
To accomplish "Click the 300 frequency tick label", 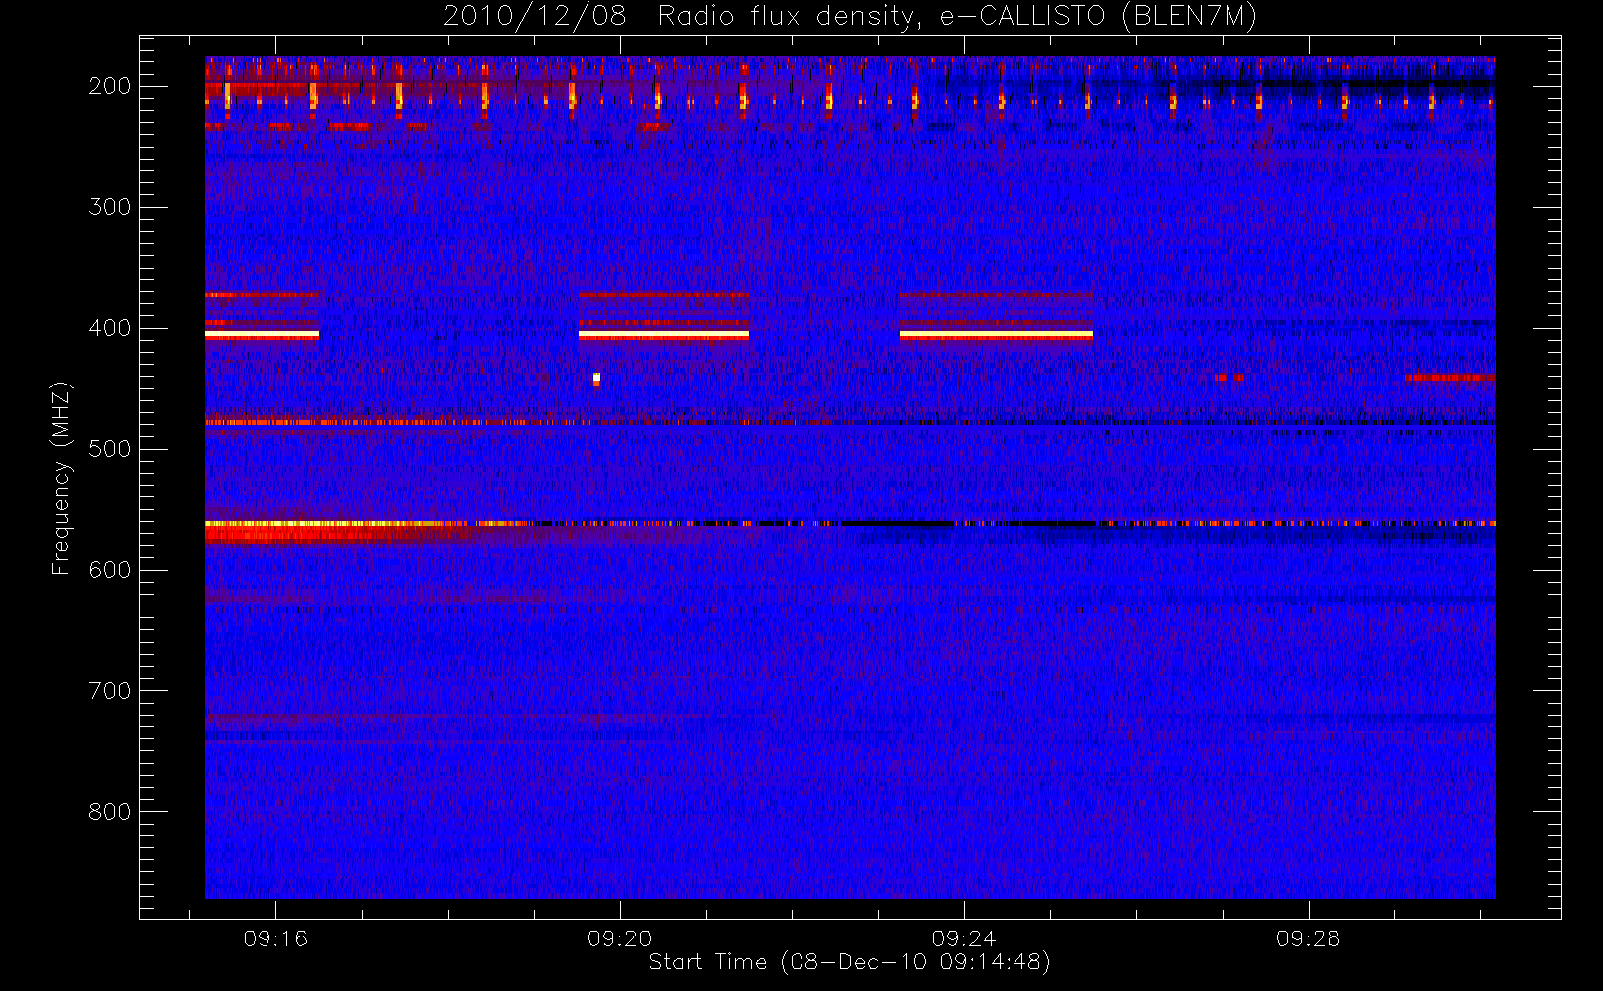I will tap(110, 207).
